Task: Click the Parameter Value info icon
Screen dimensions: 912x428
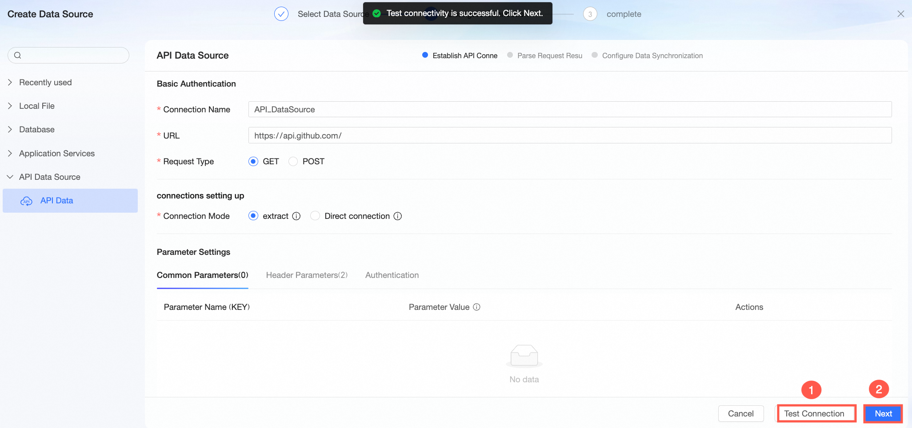Action: click(476, 307)
